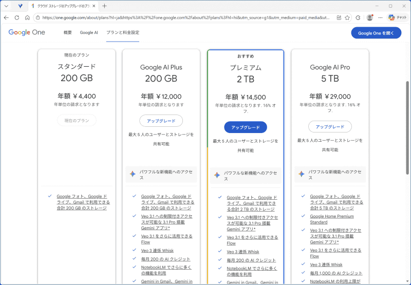Click sparkle icon in Google AI Plus card

coord(133,174)
